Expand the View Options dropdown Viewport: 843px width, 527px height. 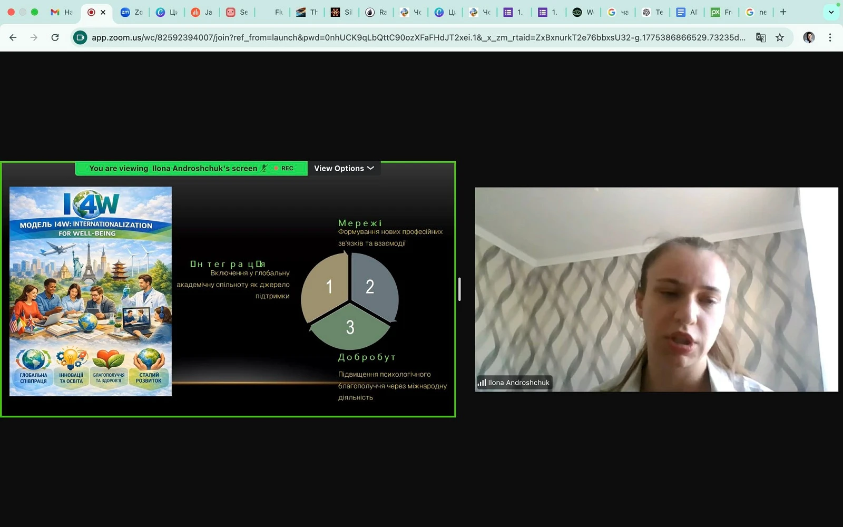point(344,168)
